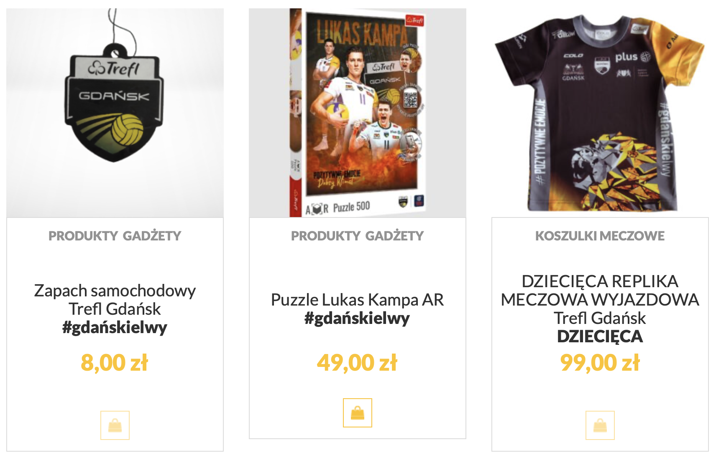
Task: Click the 49,00 zł price
Action: coord(357,362)
